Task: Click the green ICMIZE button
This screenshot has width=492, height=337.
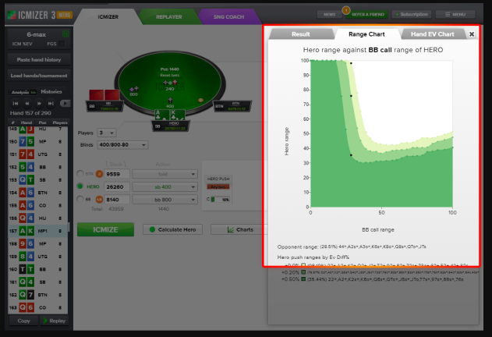Action: tap(105, 229)
